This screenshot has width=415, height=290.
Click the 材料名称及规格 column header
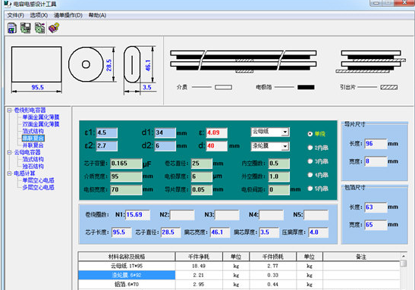click(x=127, y=257)
